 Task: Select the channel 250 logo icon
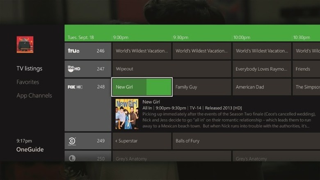click(72, 158)
